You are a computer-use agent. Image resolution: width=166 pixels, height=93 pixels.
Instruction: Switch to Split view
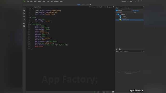click(x=83, y=4)
